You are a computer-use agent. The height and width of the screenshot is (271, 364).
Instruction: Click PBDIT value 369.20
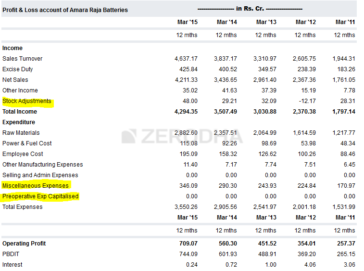tap(307, 254)
